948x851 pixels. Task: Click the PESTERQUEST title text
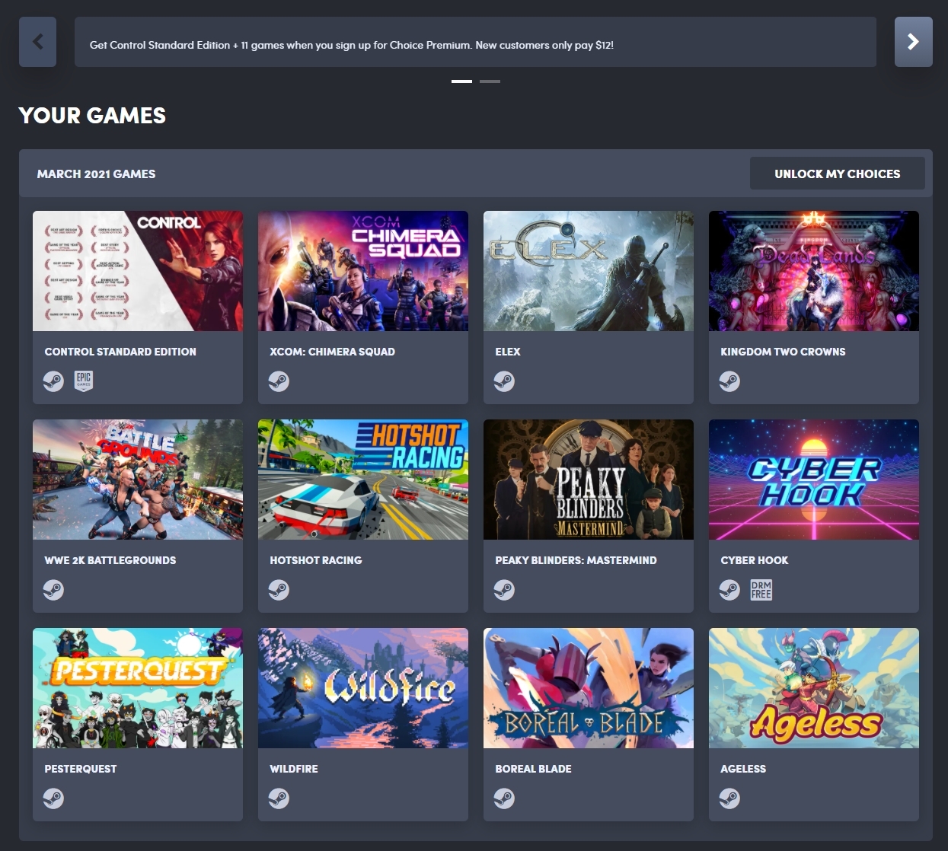(81, 769)
